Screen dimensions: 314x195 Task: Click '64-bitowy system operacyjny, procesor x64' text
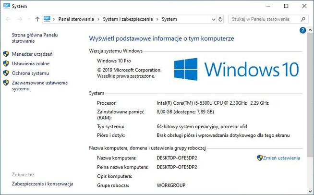[202, 127]
